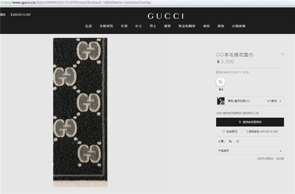Add scarf to wishlist with heart icon
Image resolution: width=295 pixels, height=194 pixels.
pos(282,54)
